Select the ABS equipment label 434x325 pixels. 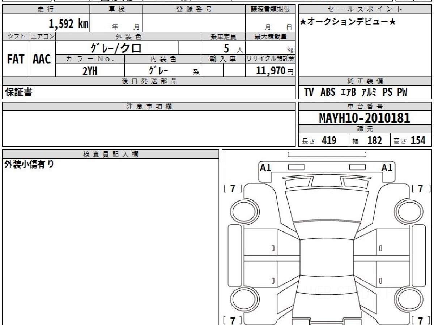328,92
